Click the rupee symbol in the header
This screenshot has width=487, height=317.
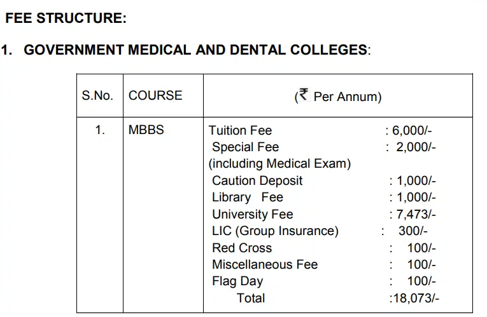[303, 95]
